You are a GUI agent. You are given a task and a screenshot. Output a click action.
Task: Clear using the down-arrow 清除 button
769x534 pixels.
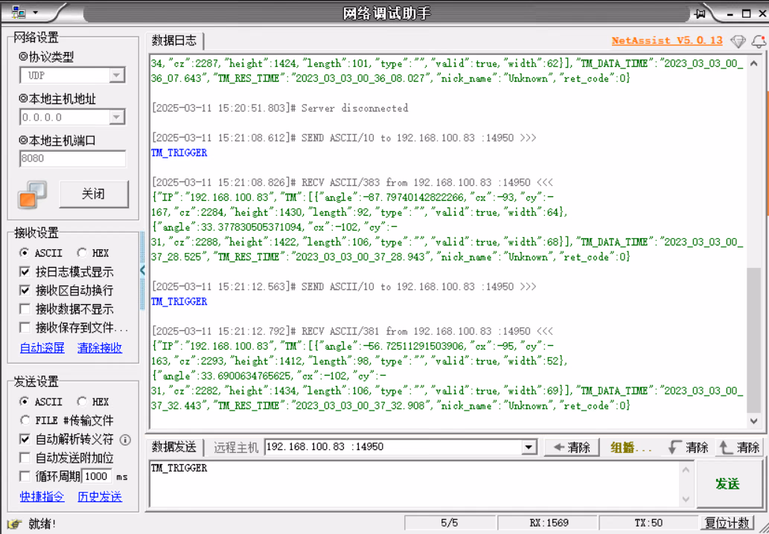[689, 447]
